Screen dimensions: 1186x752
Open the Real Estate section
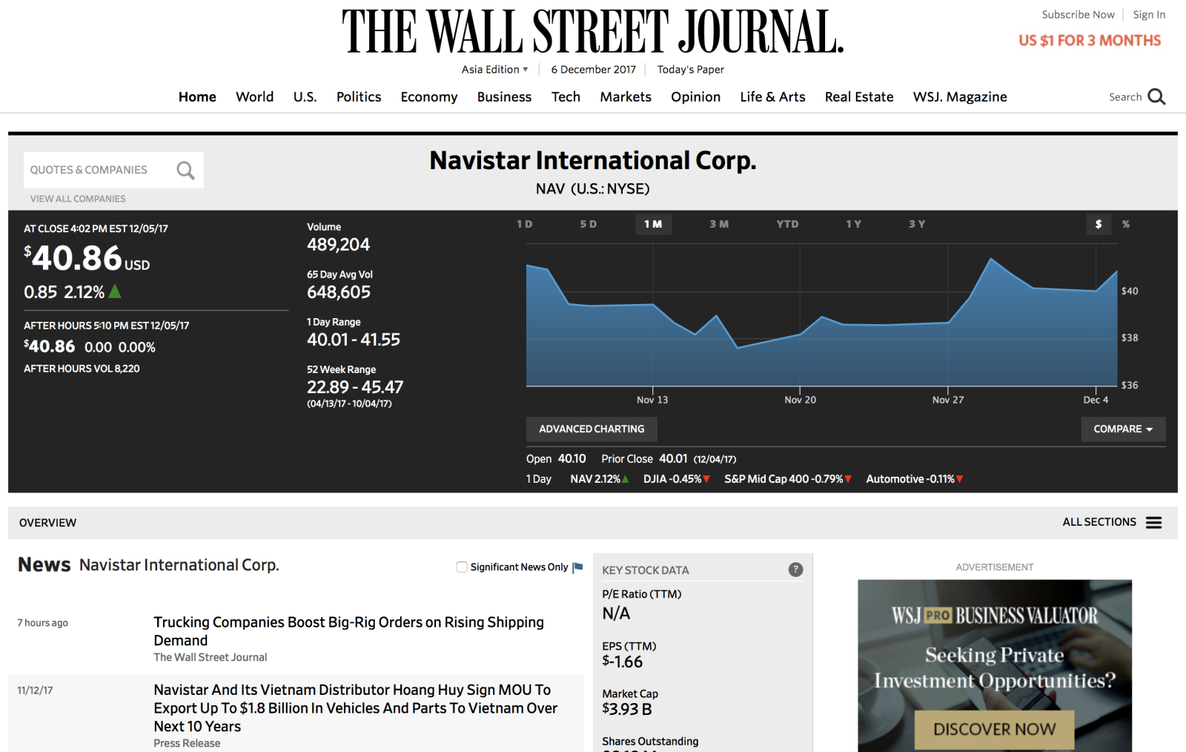[x=859, y=97]
